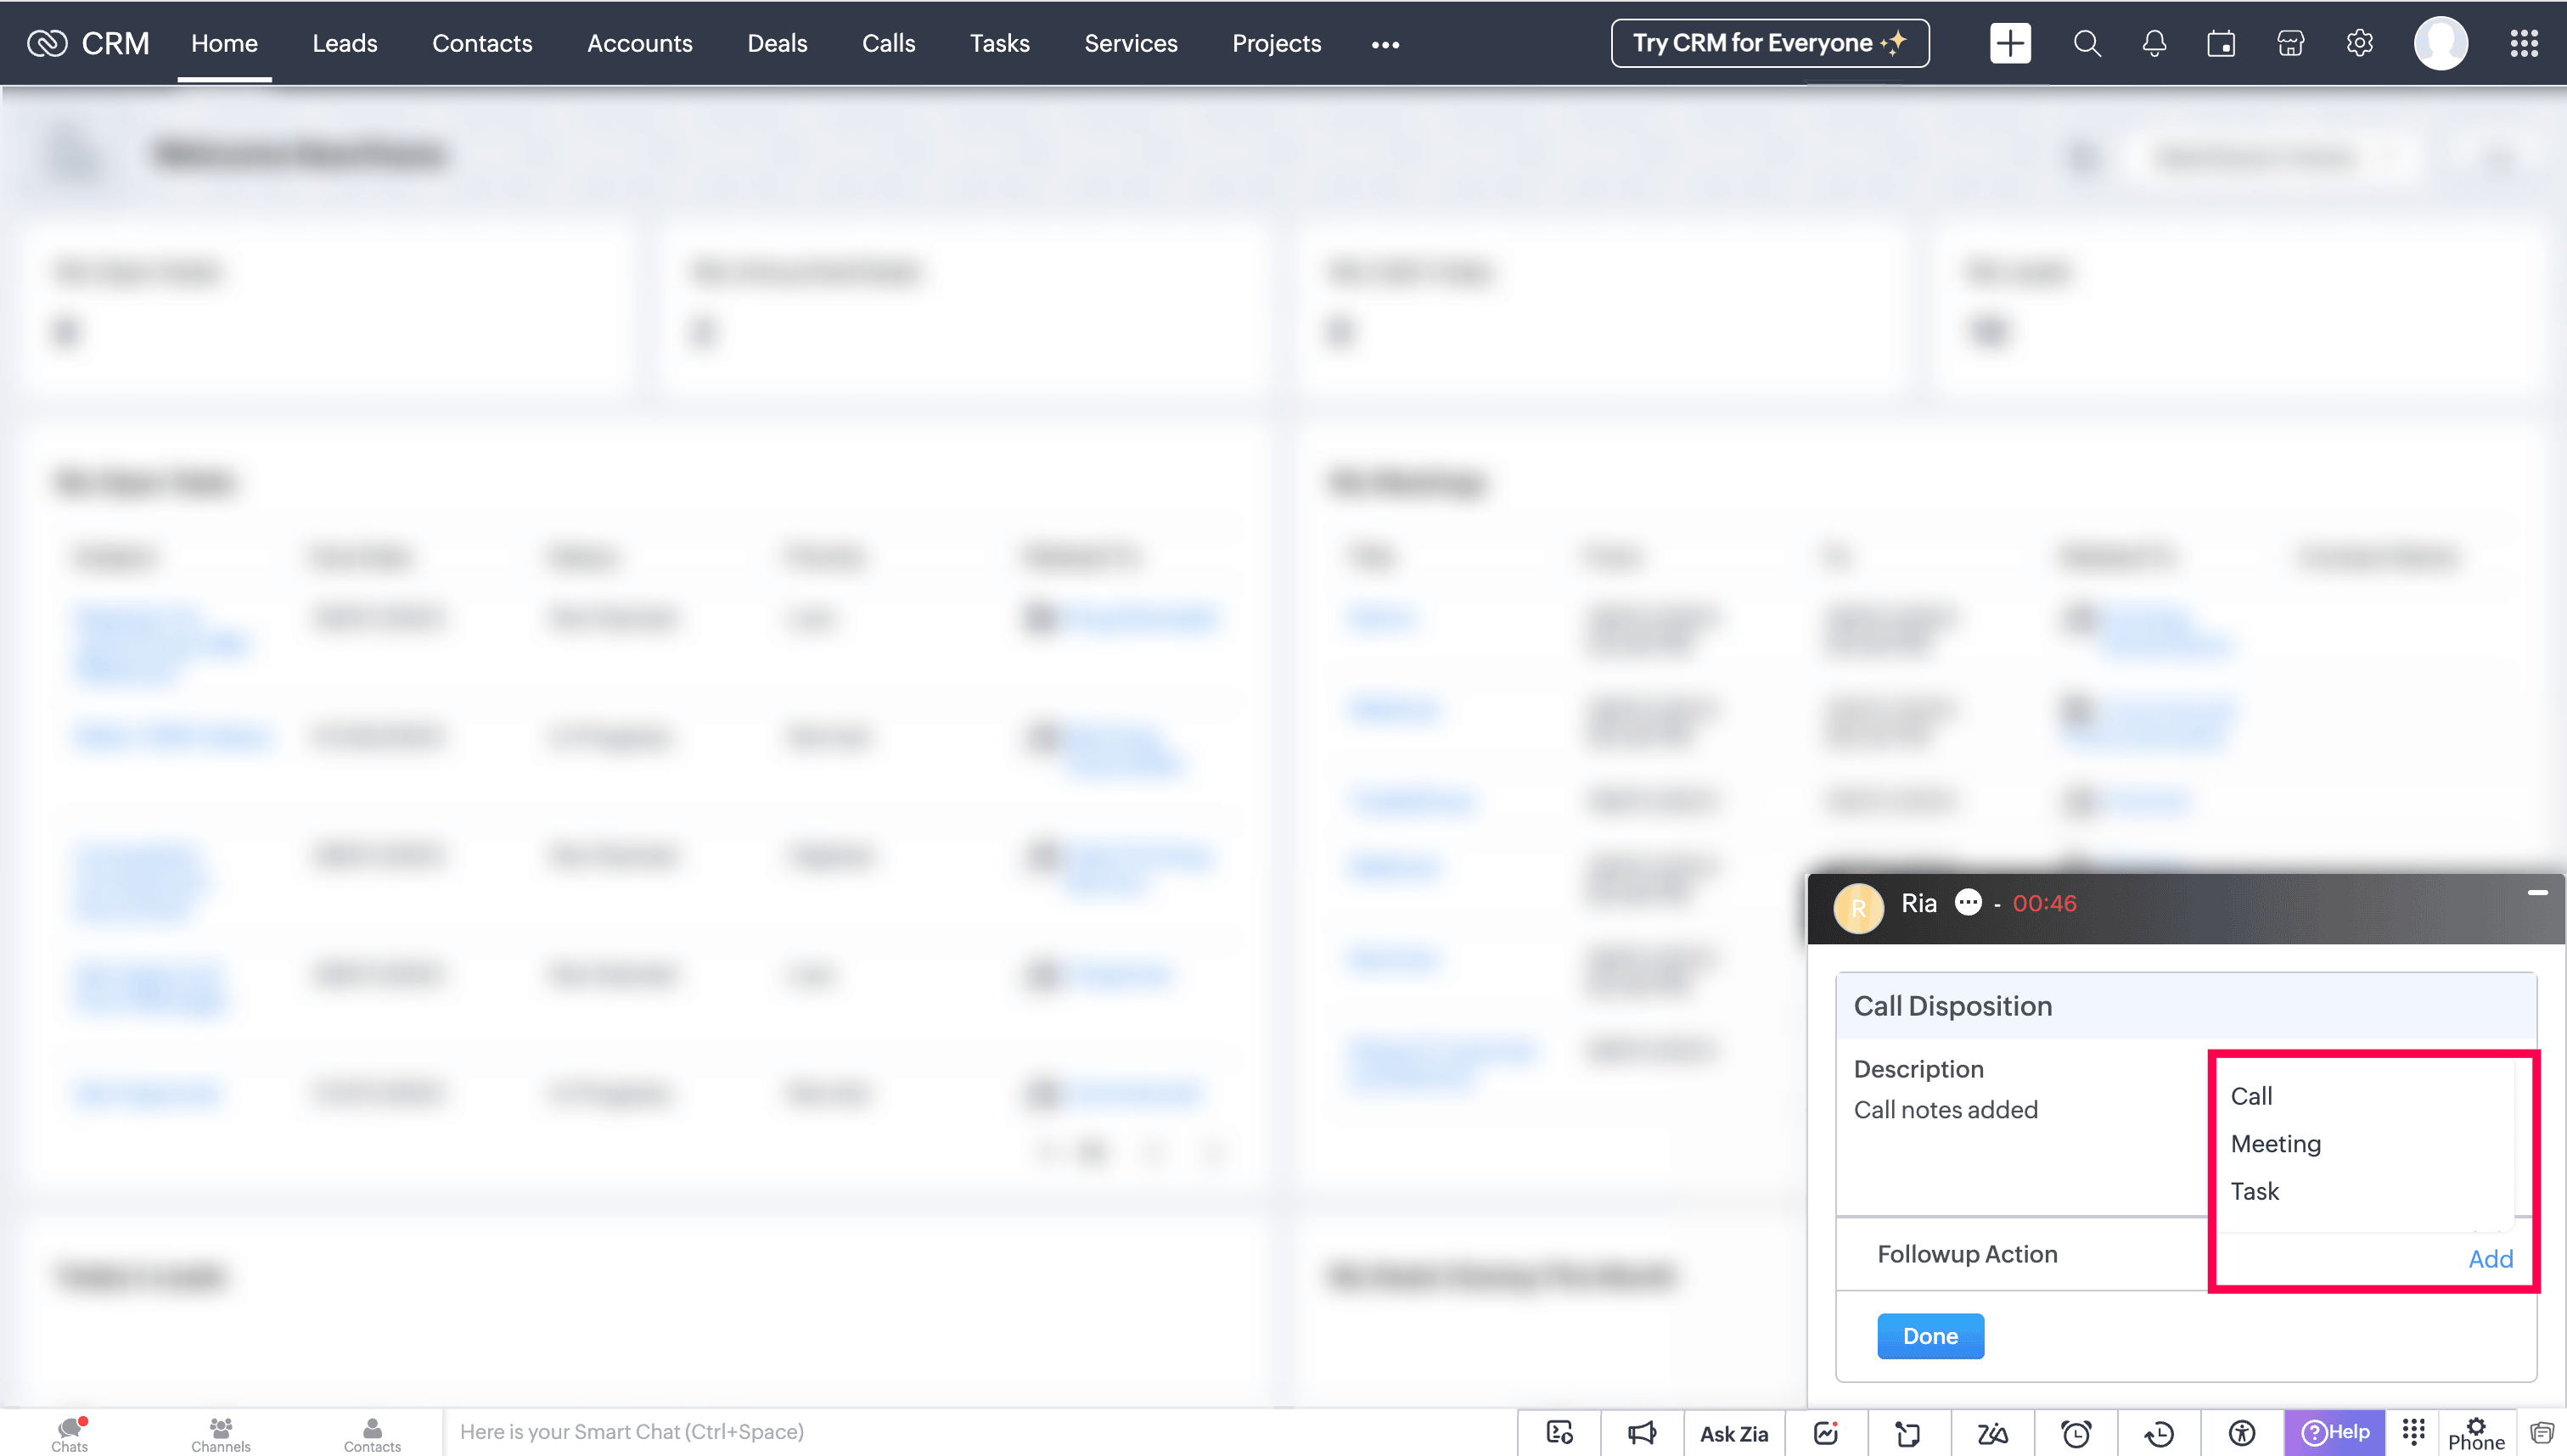Open setup gear icon in header
Image resolution: width=2567 pixels, height=1456 pixels.
click(2359, 43)
